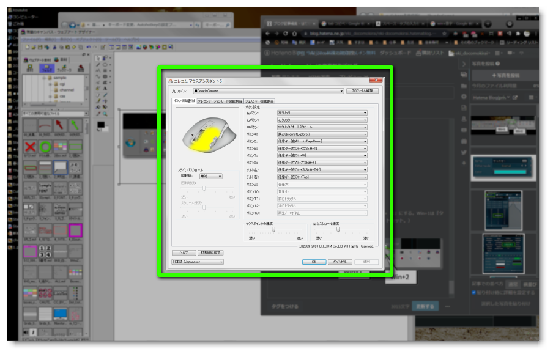553x357 pixels.
Task: Open the チルト左 dropdown with Ctrl+Shift+Tab
Action: (x=322, y=170)
